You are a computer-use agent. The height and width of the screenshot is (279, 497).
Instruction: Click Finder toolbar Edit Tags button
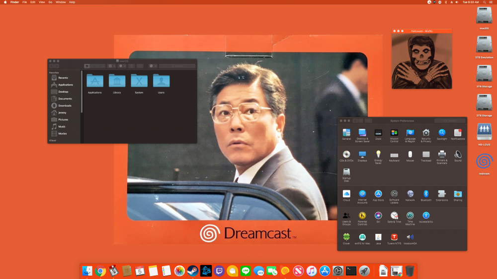140,66
